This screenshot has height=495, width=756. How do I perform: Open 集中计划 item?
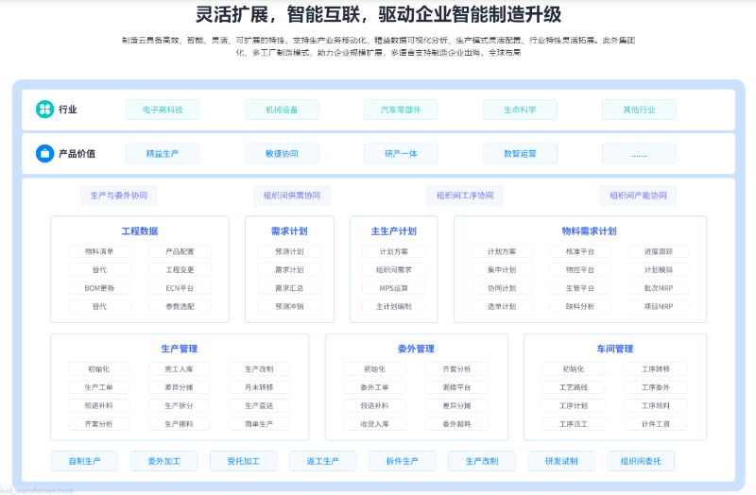tap(502, 270)
